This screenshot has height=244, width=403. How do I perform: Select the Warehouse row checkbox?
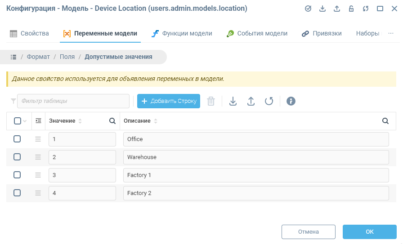pyautogui.click(x=17, y=157)
